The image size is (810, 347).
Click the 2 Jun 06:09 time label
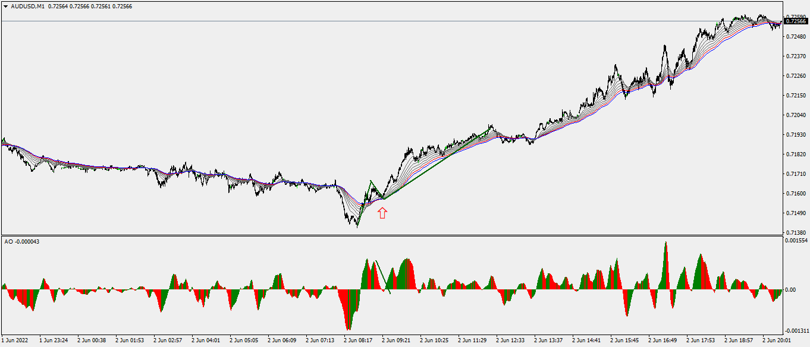coord(281,341)
